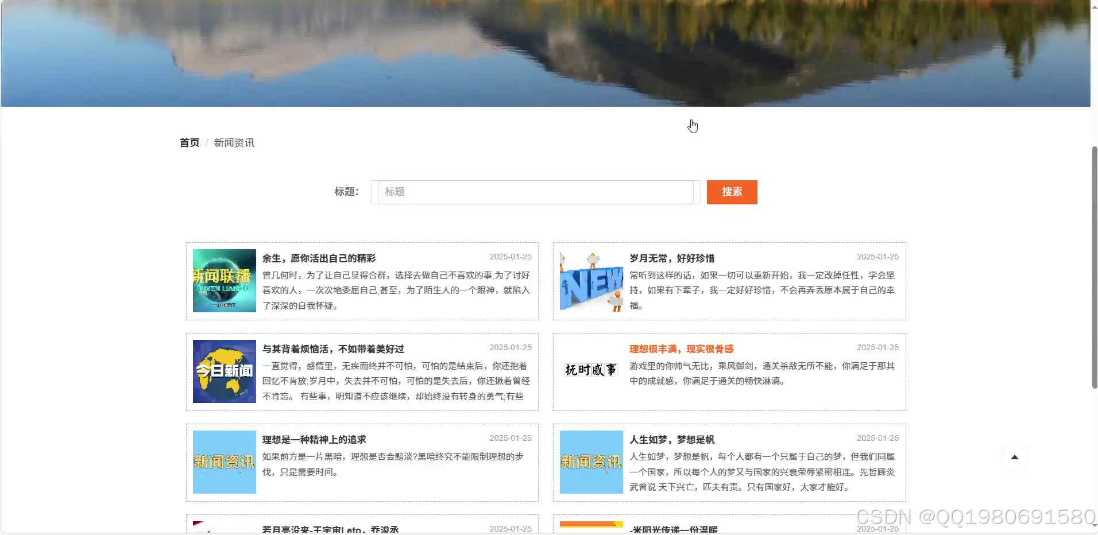Image resolution: width=1098 pixels, height=535 pixels.
Task: Click the blue 新闻资讯 thumbnail beside 人生如梦，梦想是帆
Action: [x=591, y=462]
